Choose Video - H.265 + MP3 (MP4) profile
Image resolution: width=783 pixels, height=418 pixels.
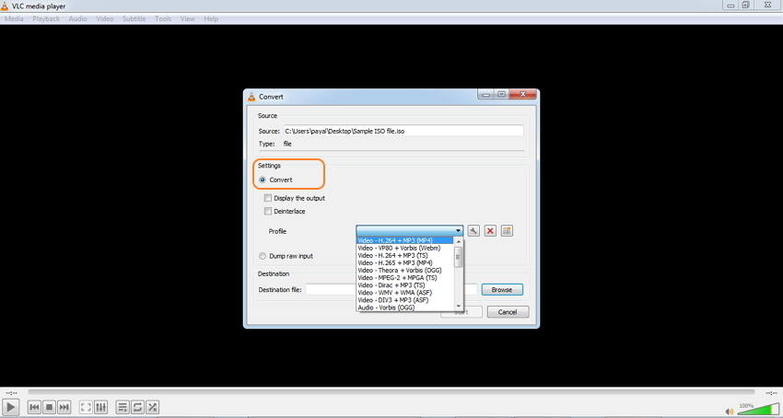coord(405,262)
